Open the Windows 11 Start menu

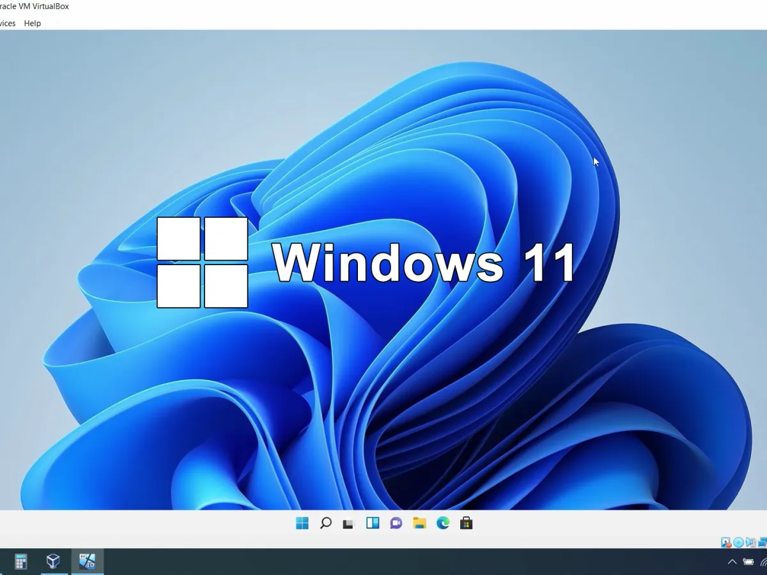click(x=302, y=524)
